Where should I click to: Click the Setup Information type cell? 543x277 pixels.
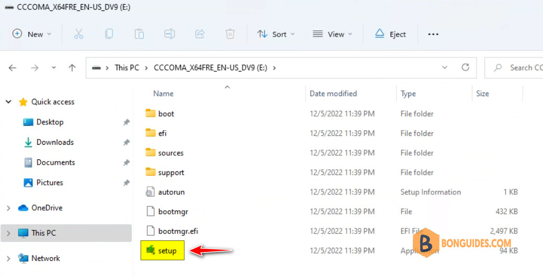[431, 192]
